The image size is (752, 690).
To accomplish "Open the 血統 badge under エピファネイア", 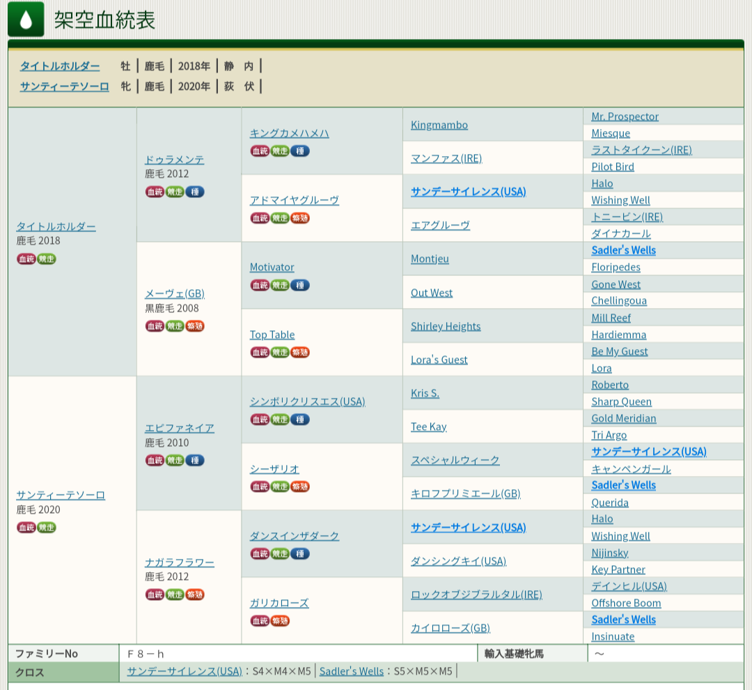I will click(x=155, y=461).
